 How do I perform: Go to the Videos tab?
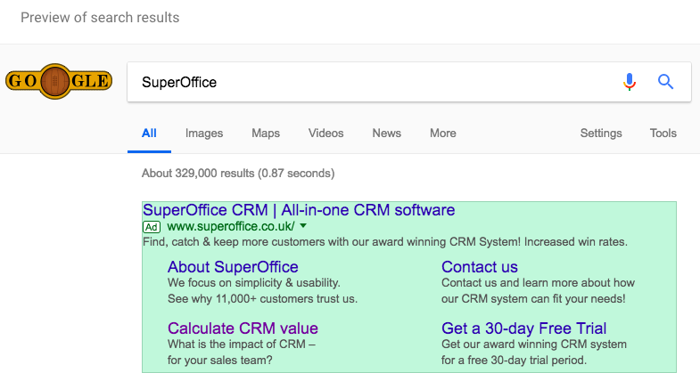(325, 134)
